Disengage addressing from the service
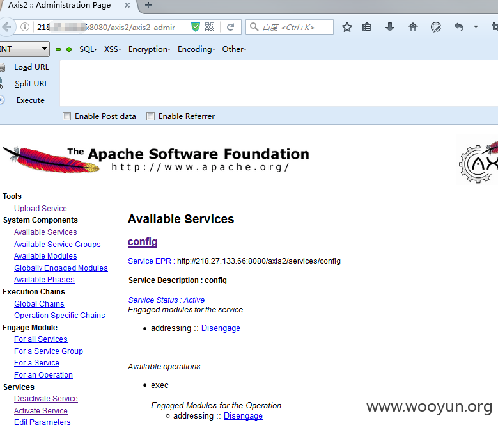498x425 pixels. [x=221, y=328]
